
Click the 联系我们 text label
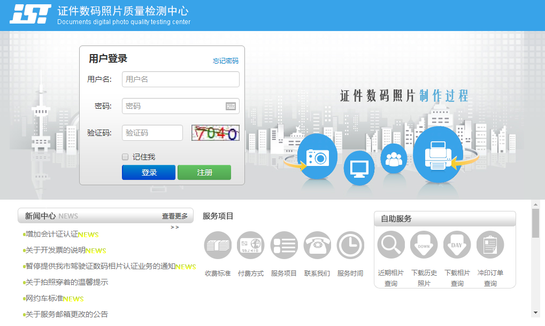tap(317, 274)
